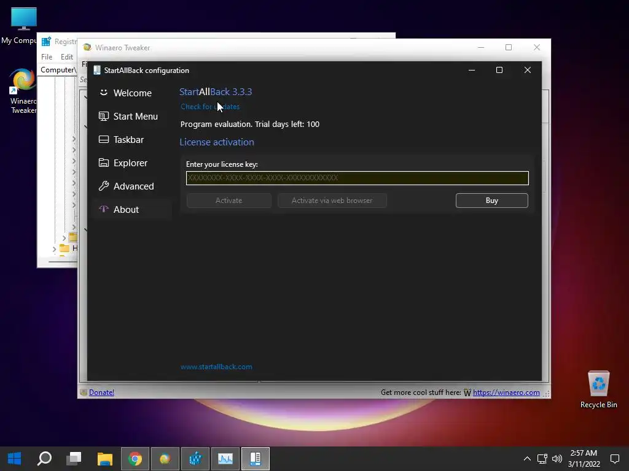Select the About section

point(132,210)
